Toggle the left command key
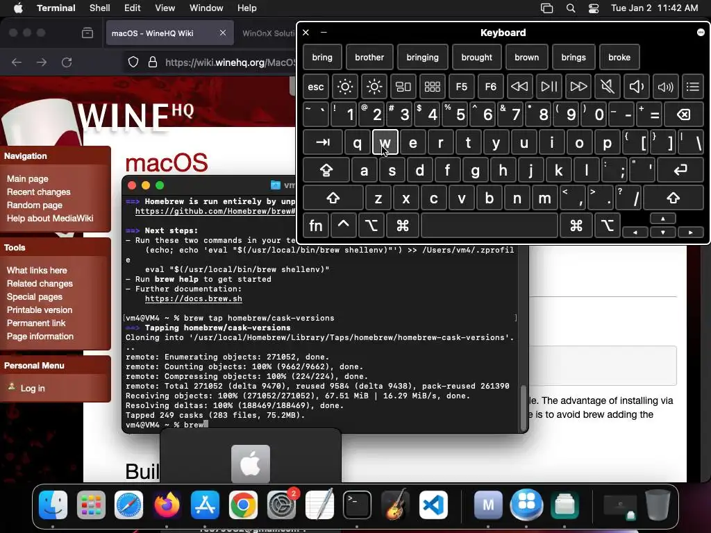The height and width of the screenshot is (533, 711). point(403,226)
